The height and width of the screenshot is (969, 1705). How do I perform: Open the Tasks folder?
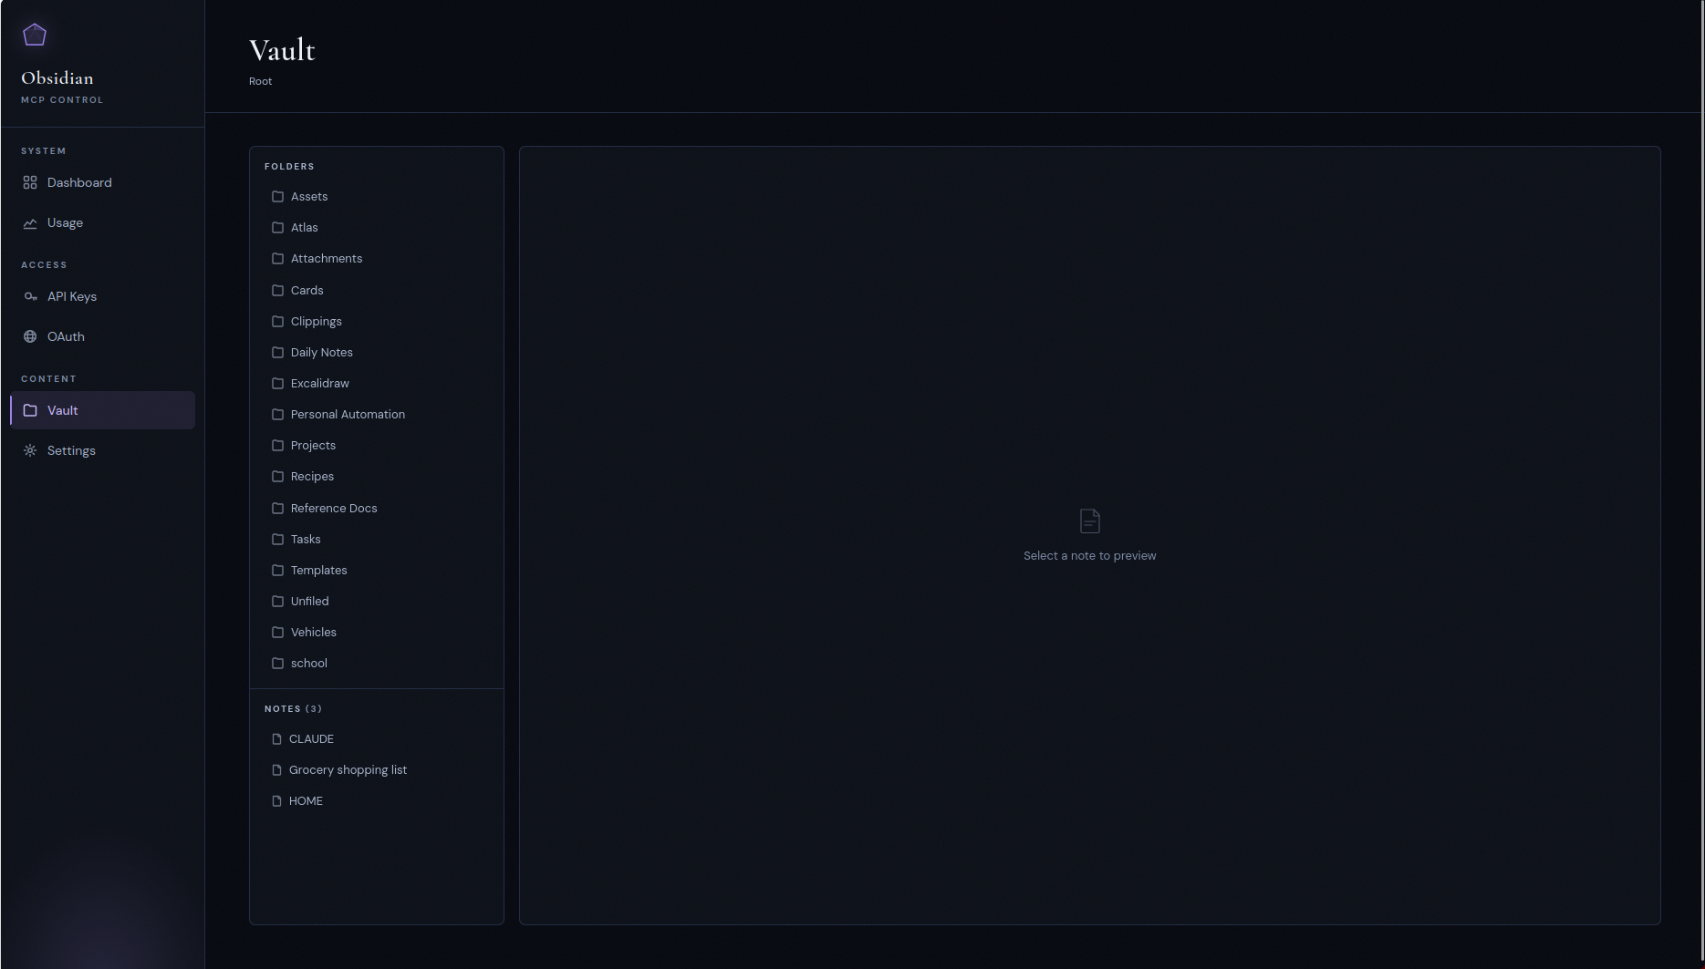tap(377, 540)
